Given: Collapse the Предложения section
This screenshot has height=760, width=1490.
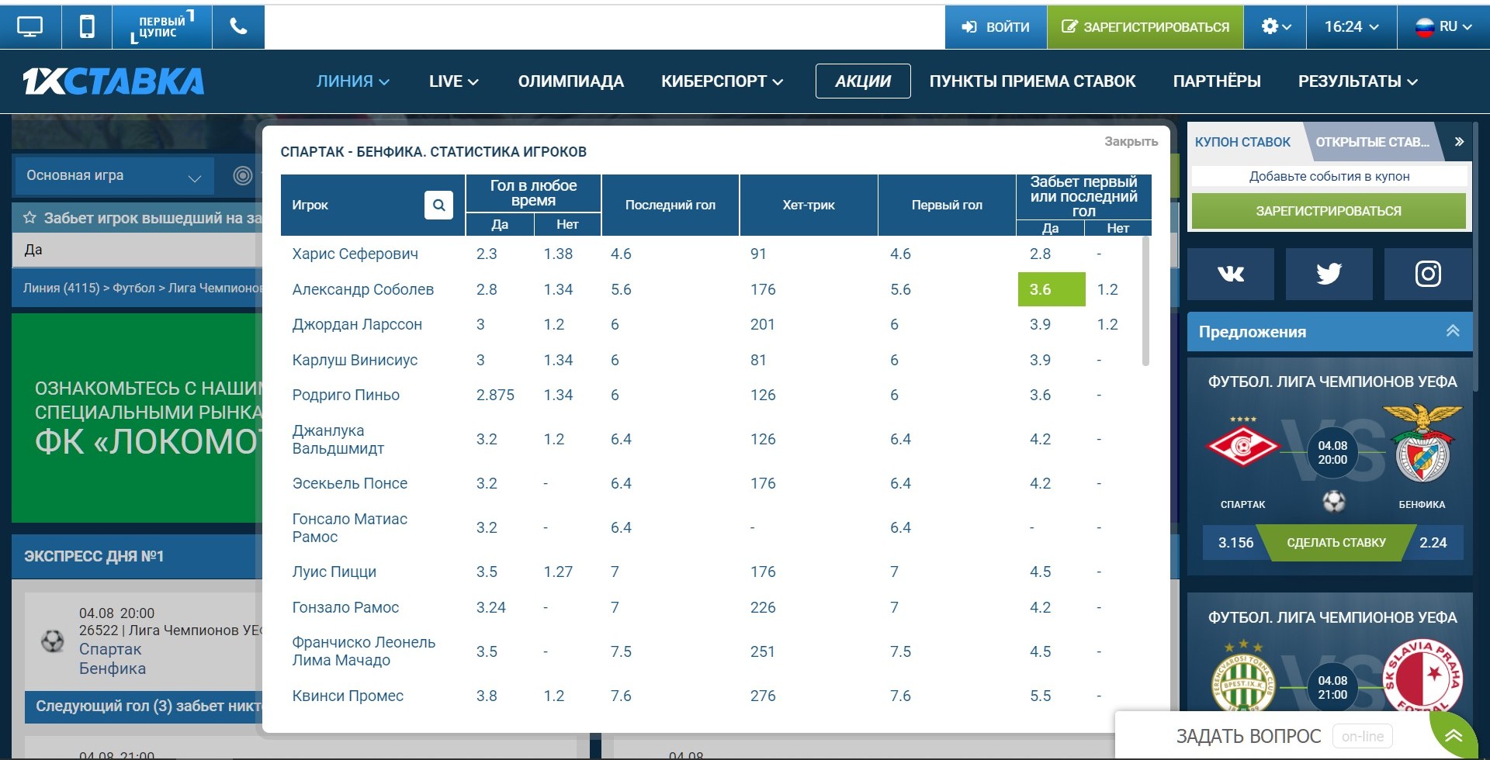Looking at the screenshot, I should coord(1453,331).
